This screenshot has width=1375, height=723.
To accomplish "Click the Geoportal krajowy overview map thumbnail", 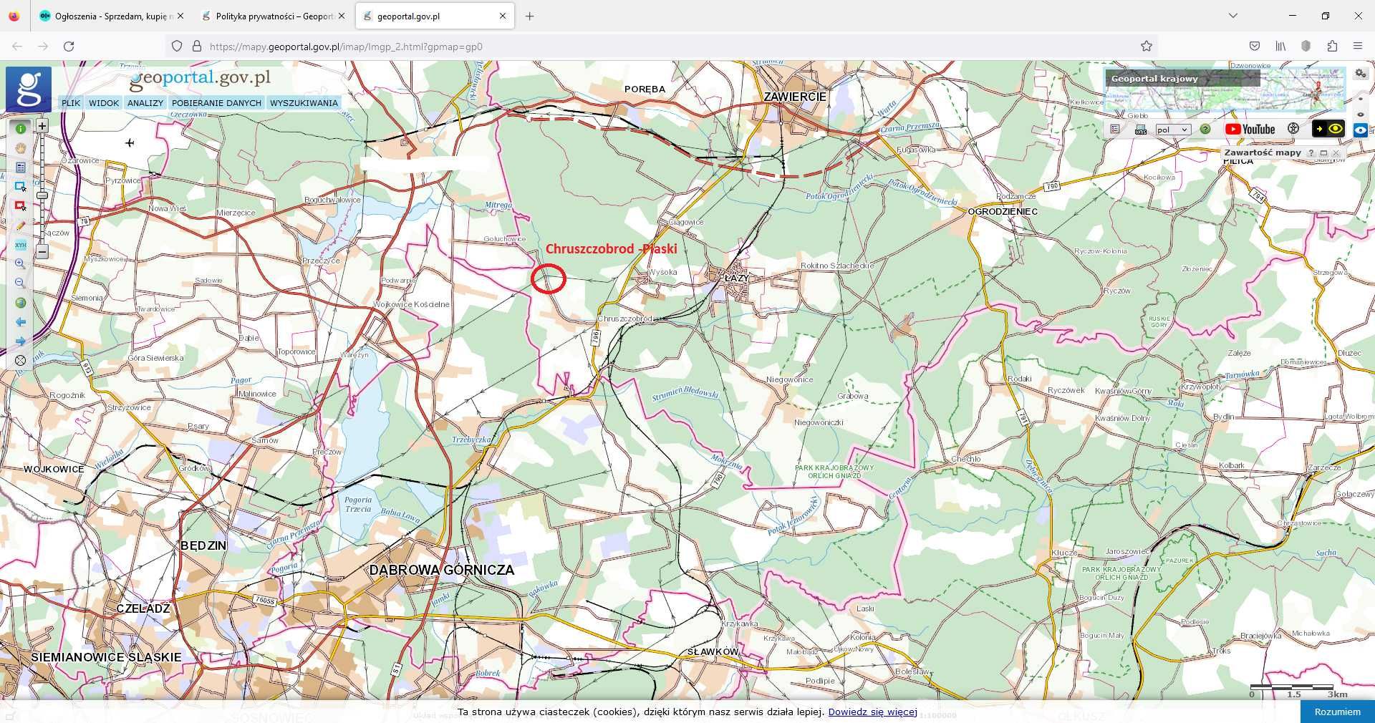I will [x=1225, y=89].
